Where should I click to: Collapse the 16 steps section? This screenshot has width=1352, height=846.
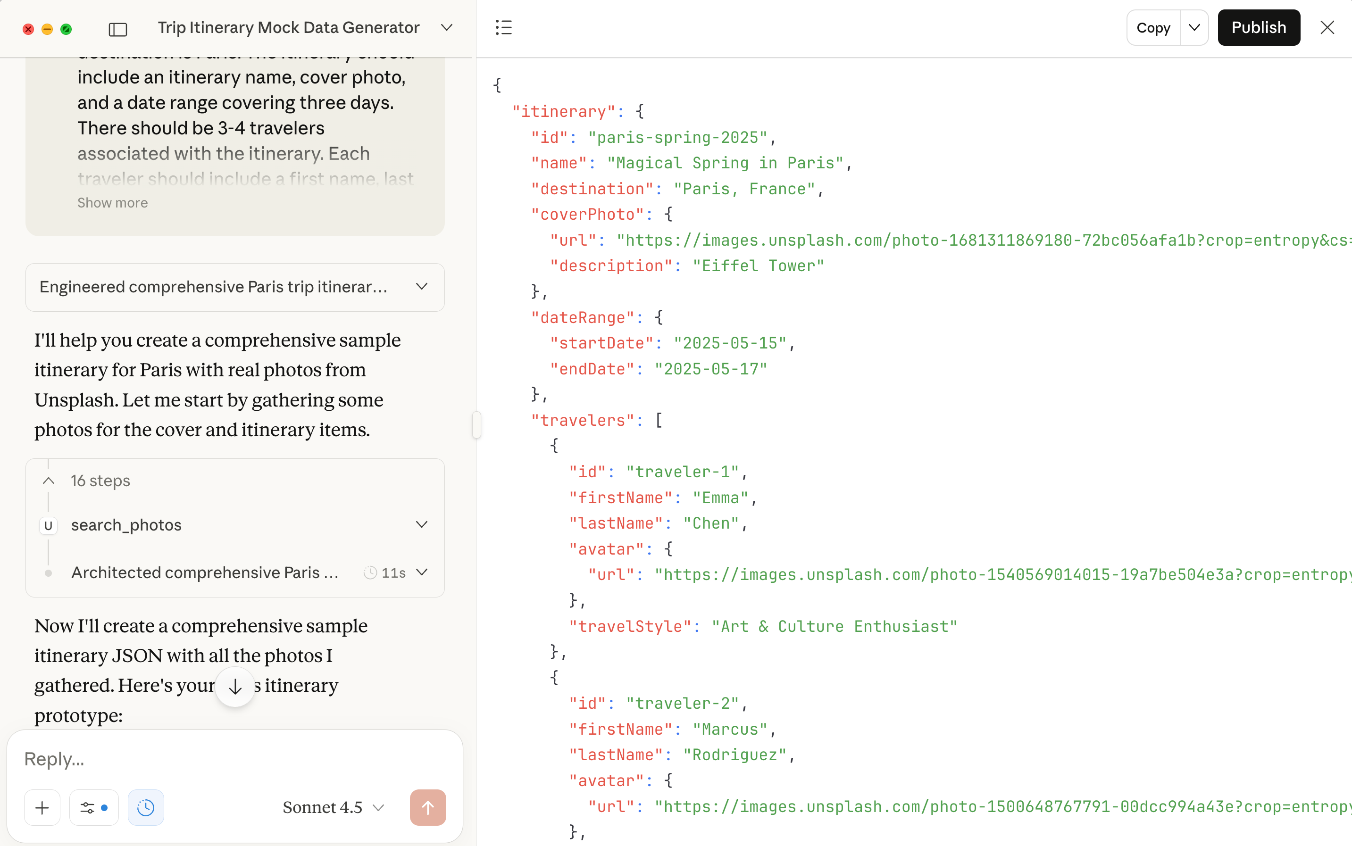coord(49,481)
